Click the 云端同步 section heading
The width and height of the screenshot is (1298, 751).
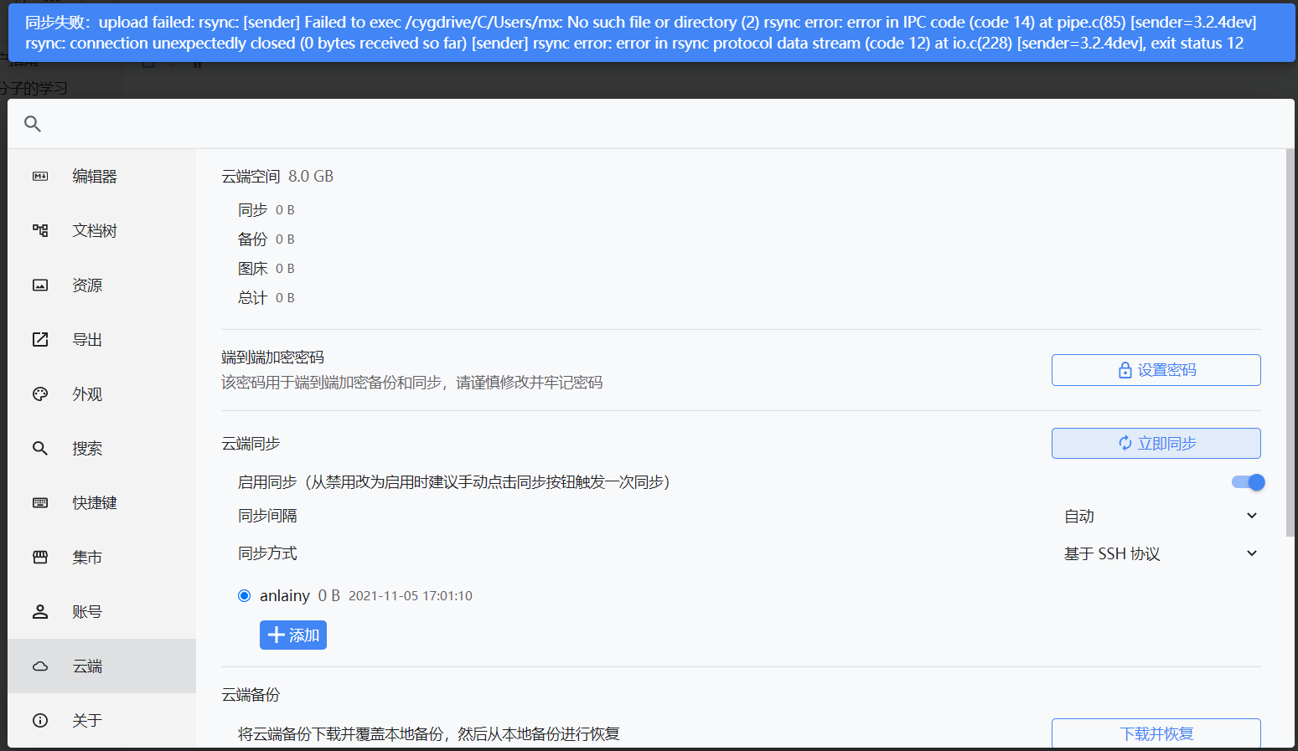251,444
